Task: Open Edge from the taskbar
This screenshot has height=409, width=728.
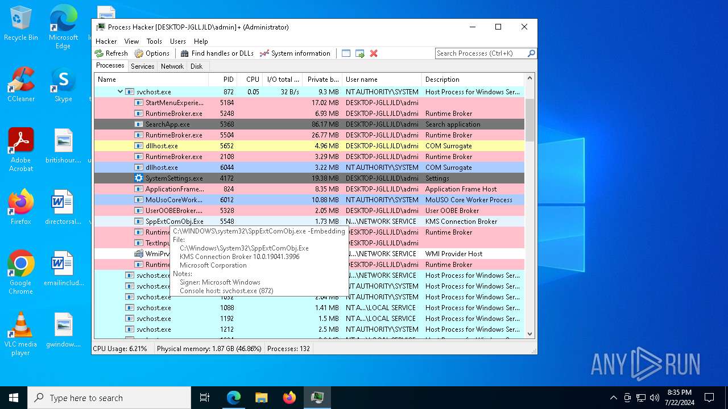Action: 234,398
